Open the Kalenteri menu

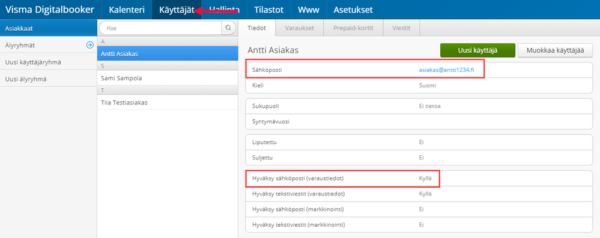(127, 10)
